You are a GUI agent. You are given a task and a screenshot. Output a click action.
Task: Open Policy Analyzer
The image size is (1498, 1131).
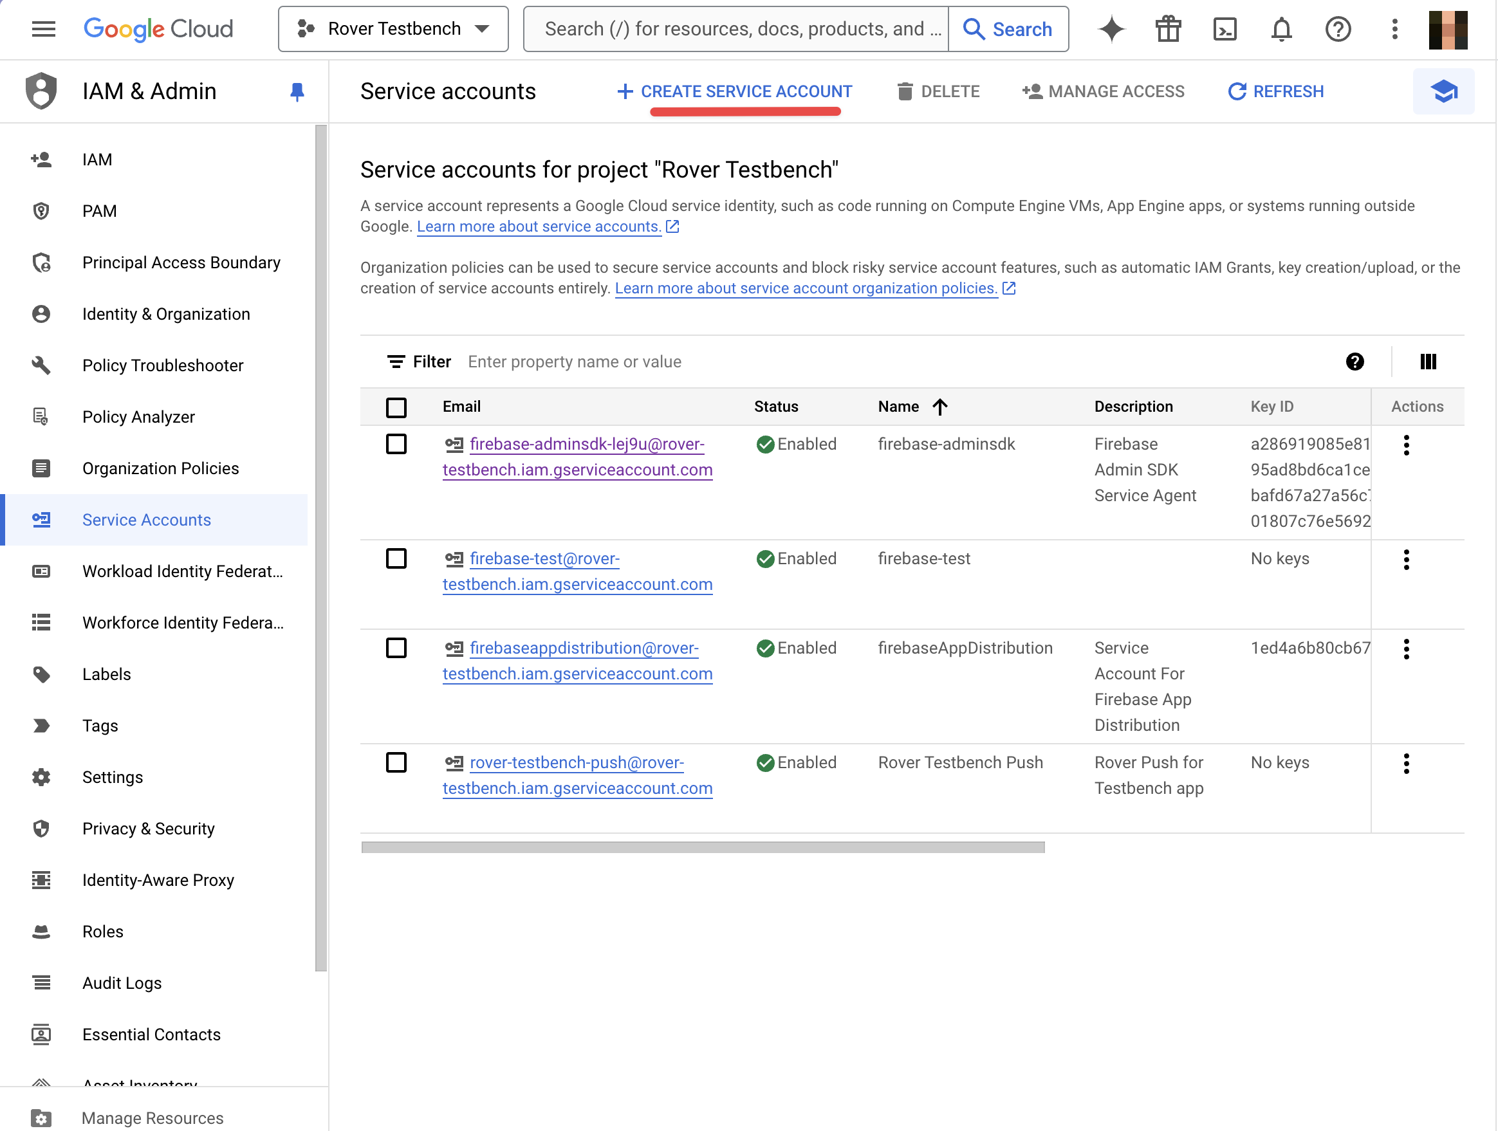coord(154,417)
